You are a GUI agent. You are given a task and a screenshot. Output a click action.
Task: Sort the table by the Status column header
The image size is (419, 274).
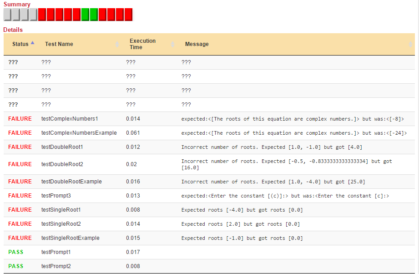20,44
